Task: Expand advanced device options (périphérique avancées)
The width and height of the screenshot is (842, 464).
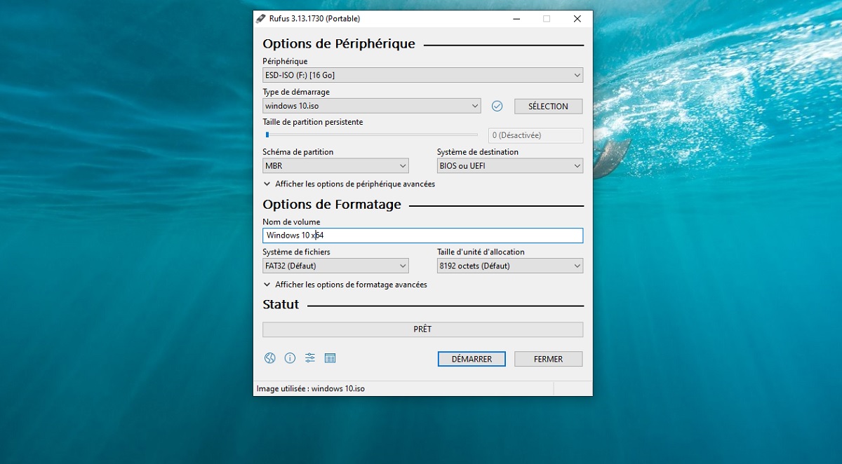Action: [x=349, y=184]
